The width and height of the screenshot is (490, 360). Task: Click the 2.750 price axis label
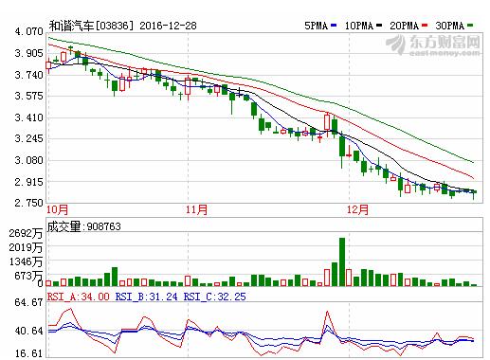pos(28,203)
